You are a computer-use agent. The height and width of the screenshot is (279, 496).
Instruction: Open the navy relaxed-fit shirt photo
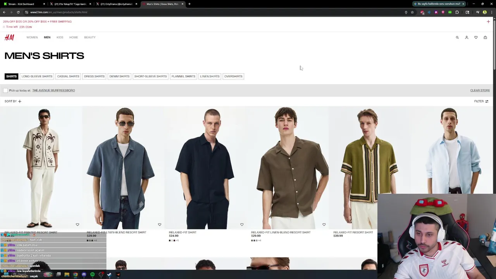click(205, 167)
